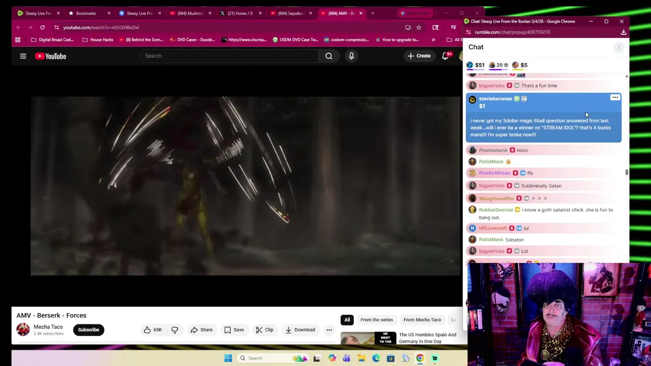Open steviebananas message options ellipsis
651x366 pixels.
(615, 98)
